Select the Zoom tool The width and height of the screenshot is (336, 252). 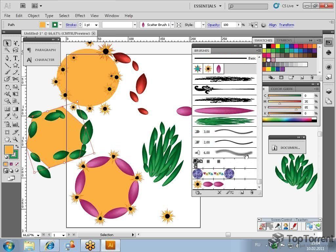pyautogui.click(x=15, y=139)
